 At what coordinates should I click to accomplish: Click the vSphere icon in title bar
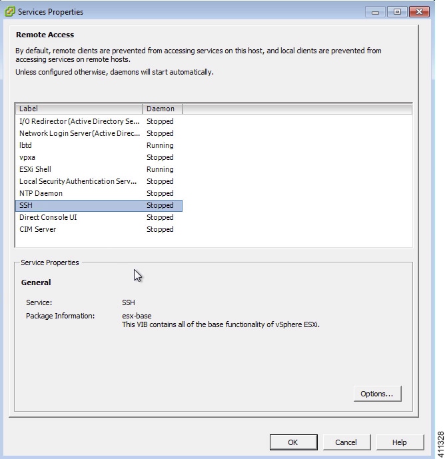(9, 11)
